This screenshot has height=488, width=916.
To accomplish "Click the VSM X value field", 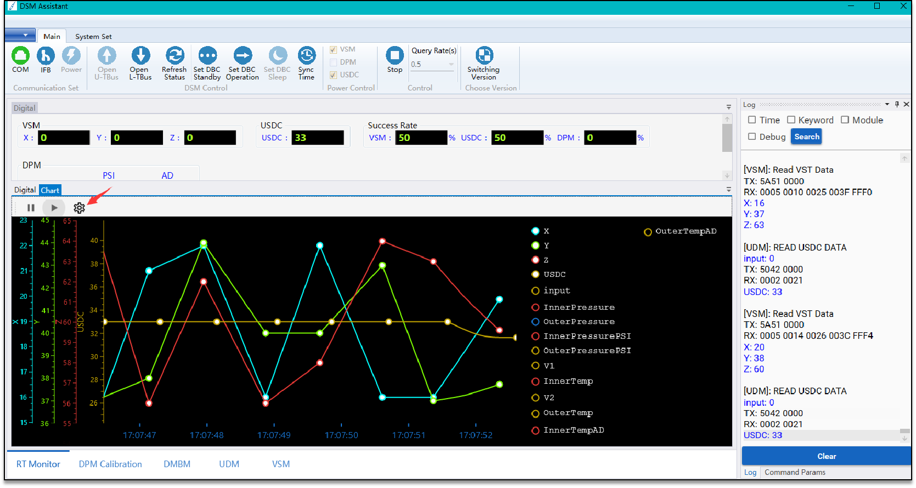I will coord(64,138).
